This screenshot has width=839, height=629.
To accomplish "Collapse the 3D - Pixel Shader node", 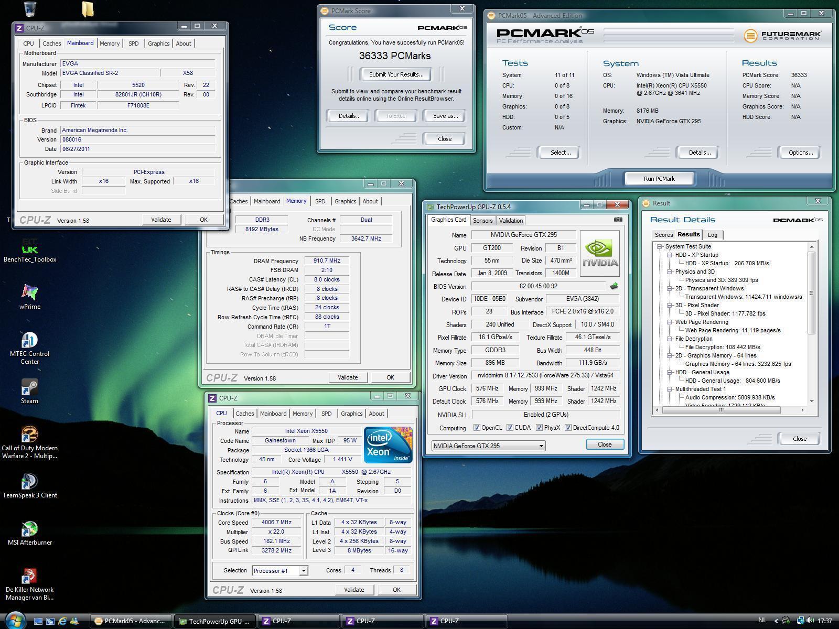I will [x=670, y=305].
